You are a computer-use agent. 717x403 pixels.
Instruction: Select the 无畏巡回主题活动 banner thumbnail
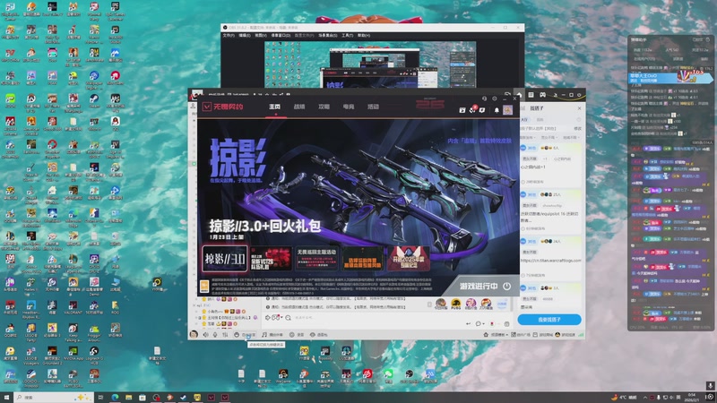[316, 259]
